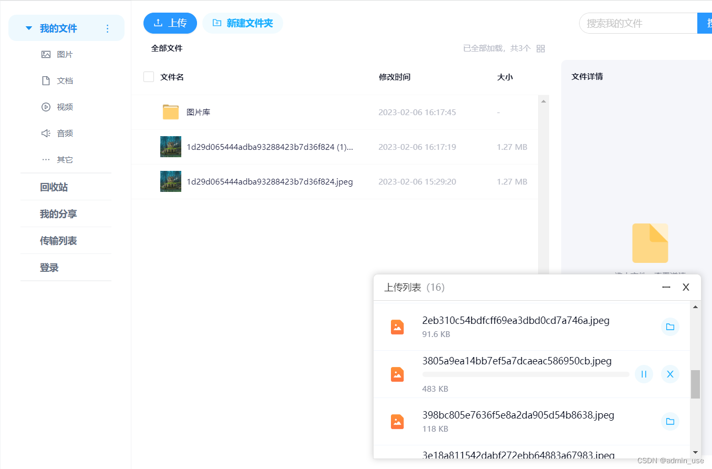
Task: Click upload name 398bc805e7636f5e8a2da905d54b8638.jpeg
Action: [x=518, y=415]
